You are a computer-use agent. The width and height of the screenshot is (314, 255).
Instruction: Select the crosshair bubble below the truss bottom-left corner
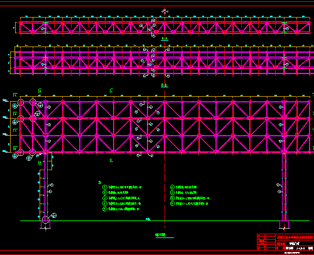coord(15,156)
